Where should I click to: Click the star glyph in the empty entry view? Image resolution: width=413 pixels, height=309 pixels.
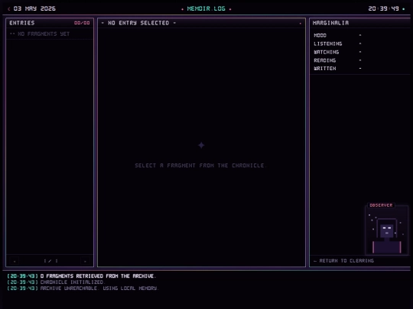(x=201, y=145)
